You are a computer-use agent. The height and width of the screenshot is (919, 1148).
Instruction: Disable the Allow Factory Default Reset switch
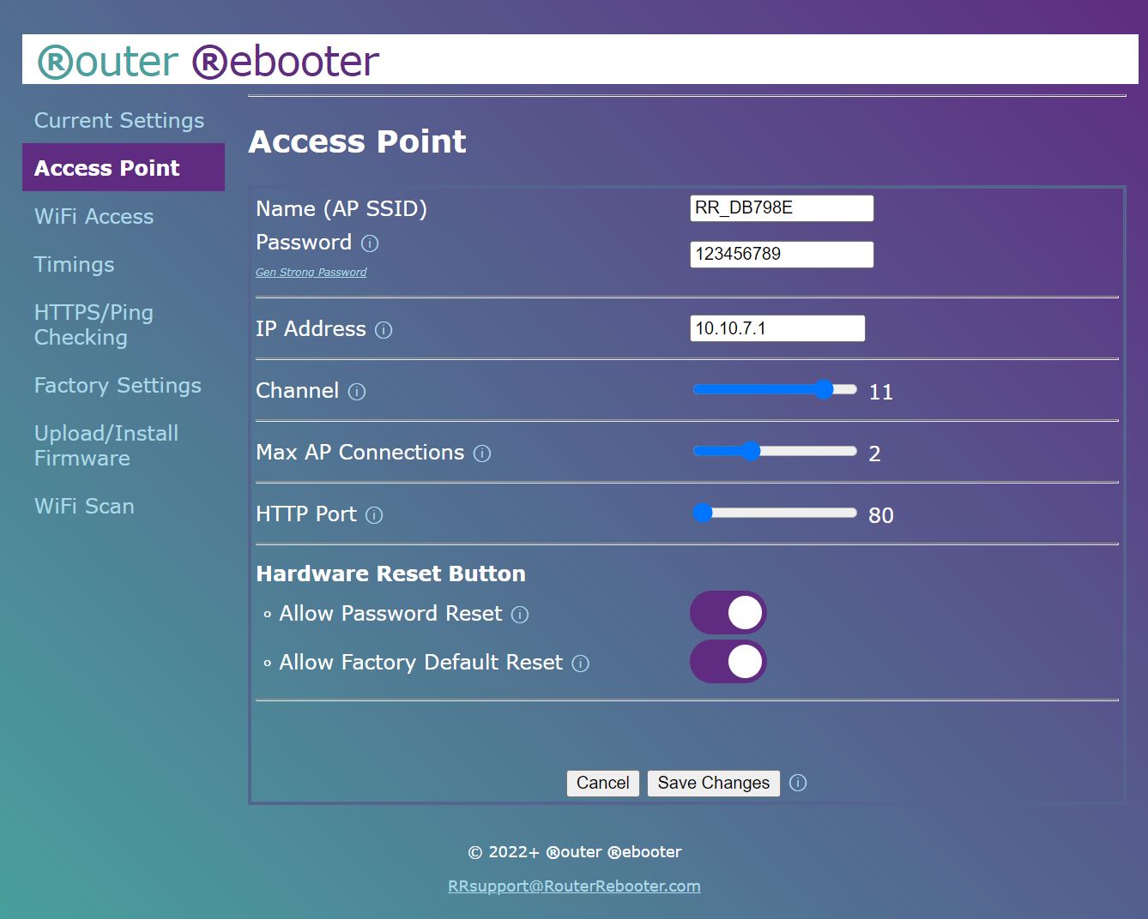click(x=728, y=662)
